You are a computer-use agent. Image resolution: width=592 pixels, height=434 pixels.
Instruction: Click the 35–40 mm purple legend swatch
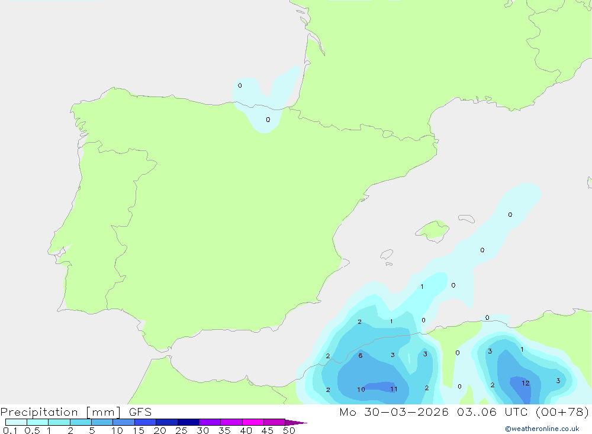tap(231, 422)
